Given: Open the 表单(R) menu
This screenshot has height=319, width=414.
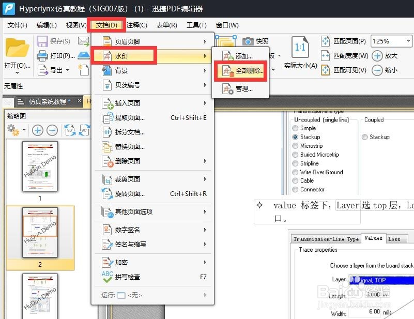Looking at the screenshot, I should pos(166,25).
